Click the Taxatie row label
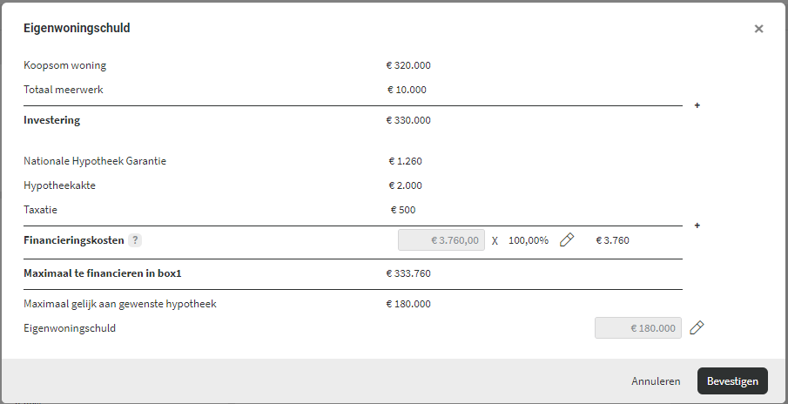Viewport: 788px width, 404px height. pos(41,210)
